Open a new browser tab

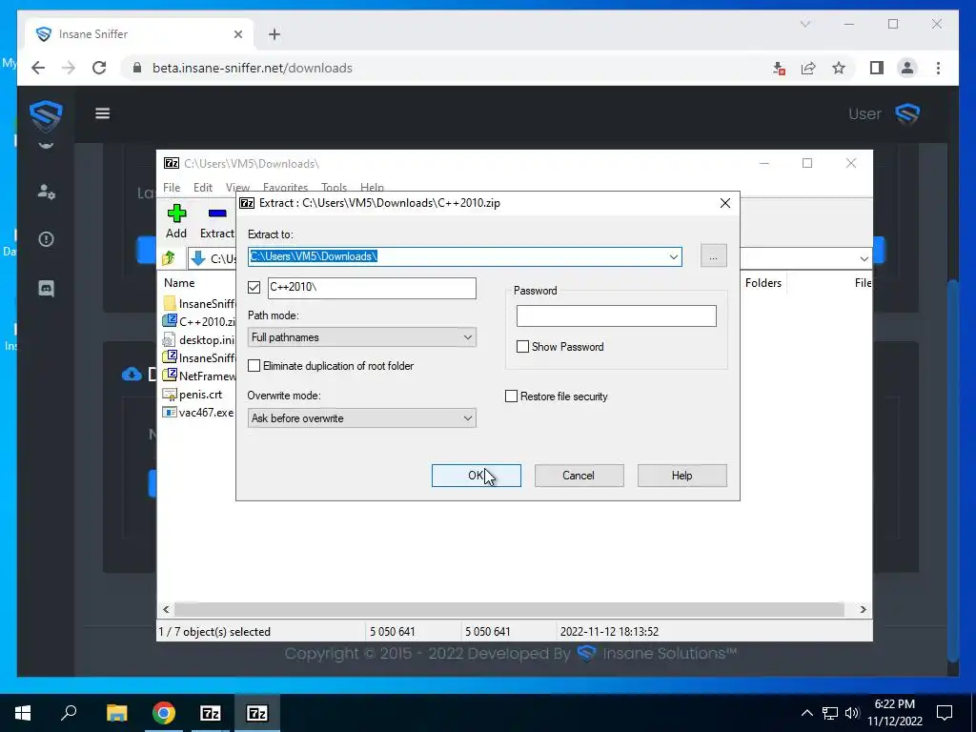coord(274,34)
